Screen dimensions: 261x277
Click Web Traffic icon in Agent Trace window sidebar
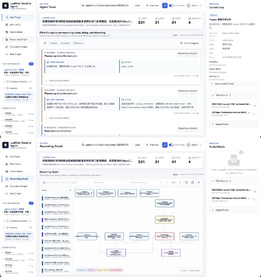[x=7, y=25]
